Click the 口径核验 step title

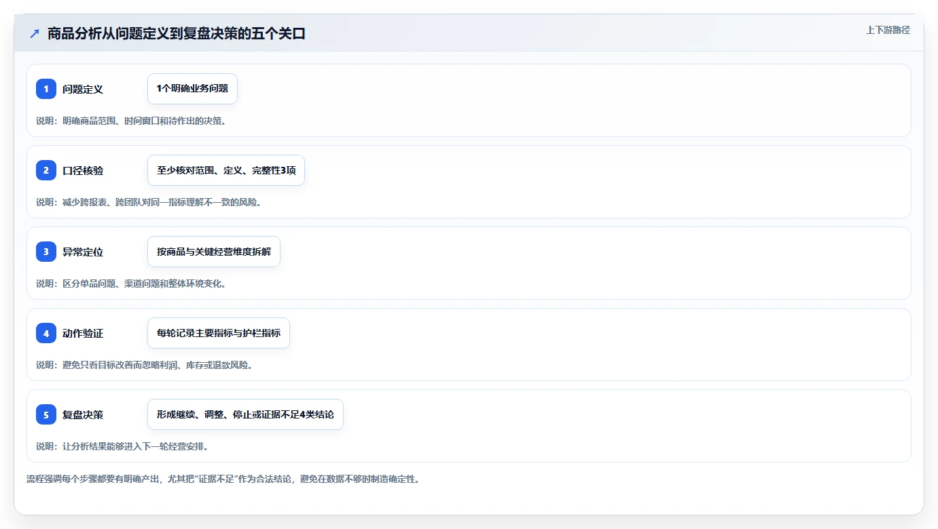click(x=83, y=170)
